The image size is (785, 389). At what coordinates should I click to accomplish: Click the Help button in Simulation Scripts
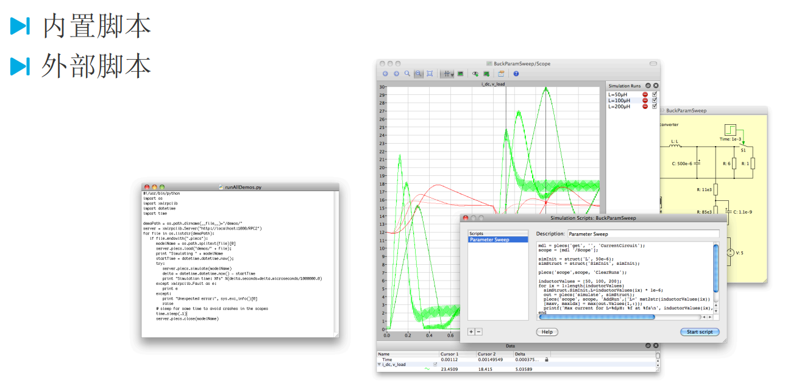coord(547,332)
